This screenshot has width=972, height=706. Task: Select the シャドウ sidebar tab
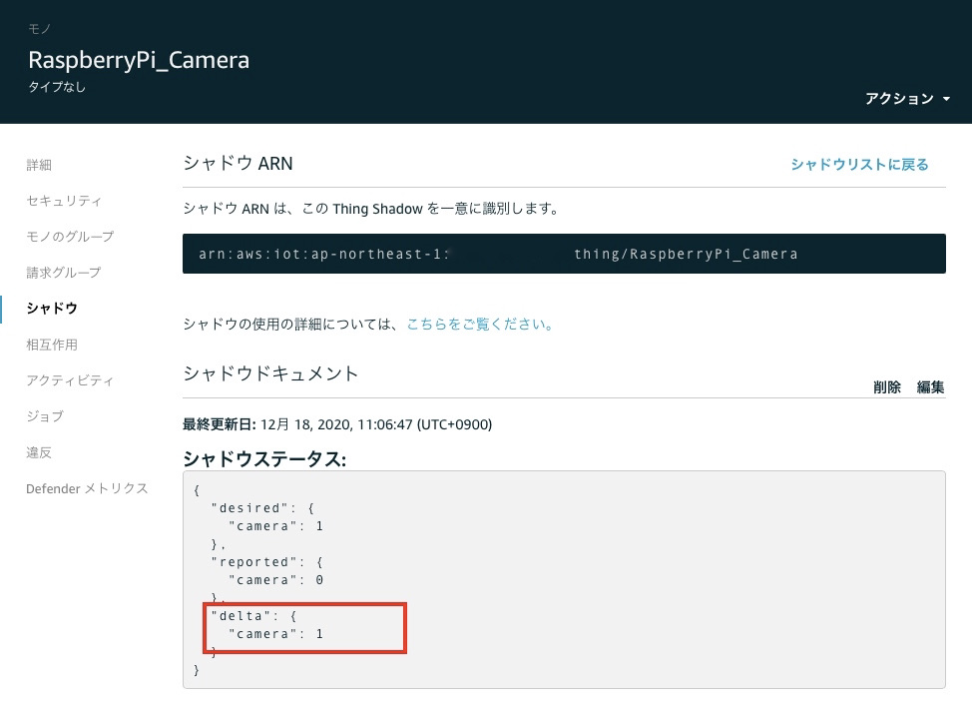tap(52, 309)
